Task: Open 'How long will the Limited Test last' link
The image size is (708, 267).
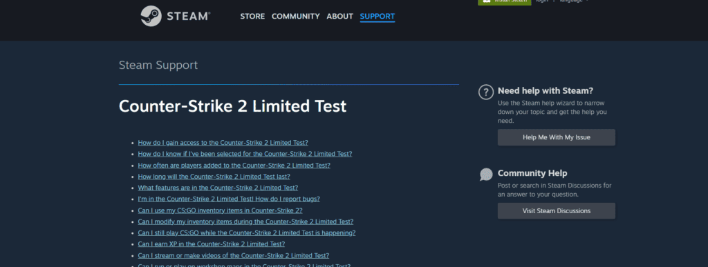Action: 214,177
